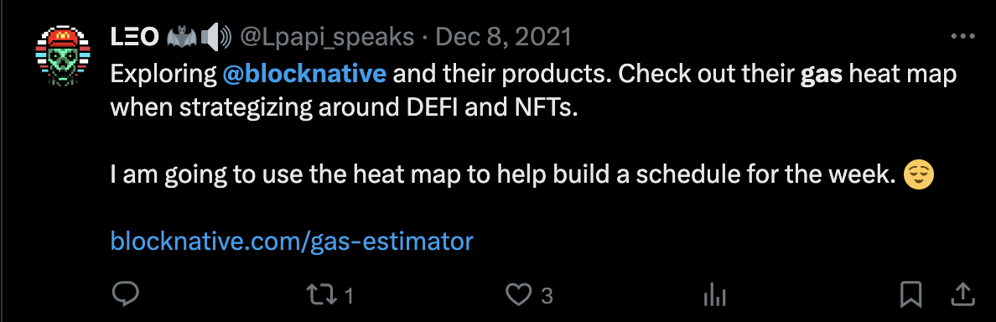Open the three-dot more options menu
The height and width of the screenshot is (322, 996).
pyautogui.click(x=963, y=38)
